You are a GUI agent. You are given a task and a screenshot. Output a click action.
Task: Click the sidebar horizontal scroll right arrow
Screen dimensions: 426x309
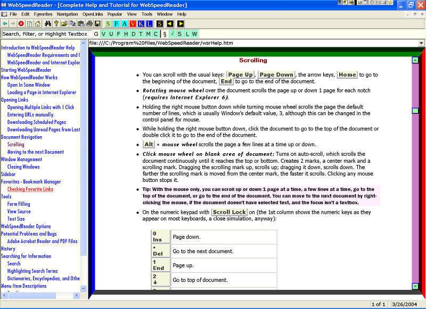pos(76,295)
